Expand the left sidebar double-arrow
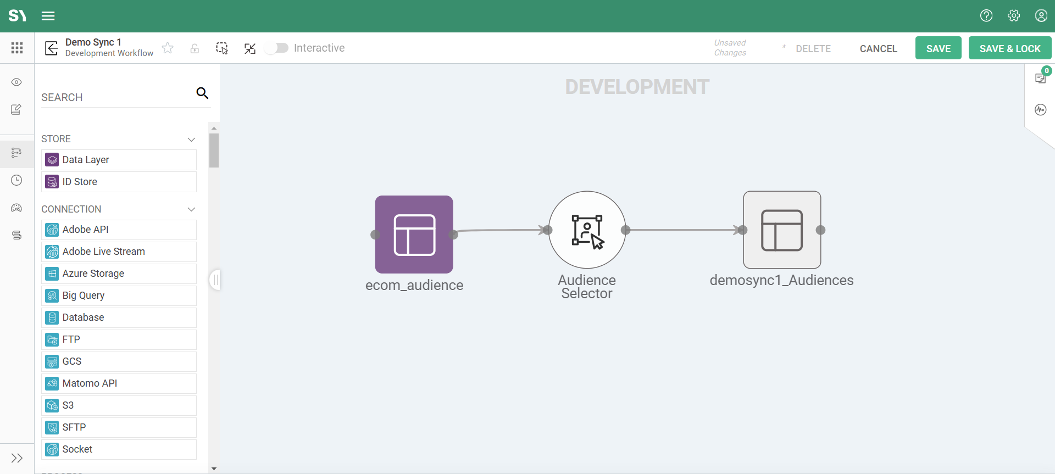The height and width of the screenshot is (474, 1055). coord(17,458)
